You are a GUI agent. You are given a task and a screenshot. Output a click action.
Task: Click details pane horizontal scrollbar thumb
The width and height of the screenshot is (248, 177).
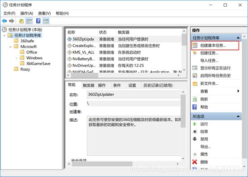(102, 164)
